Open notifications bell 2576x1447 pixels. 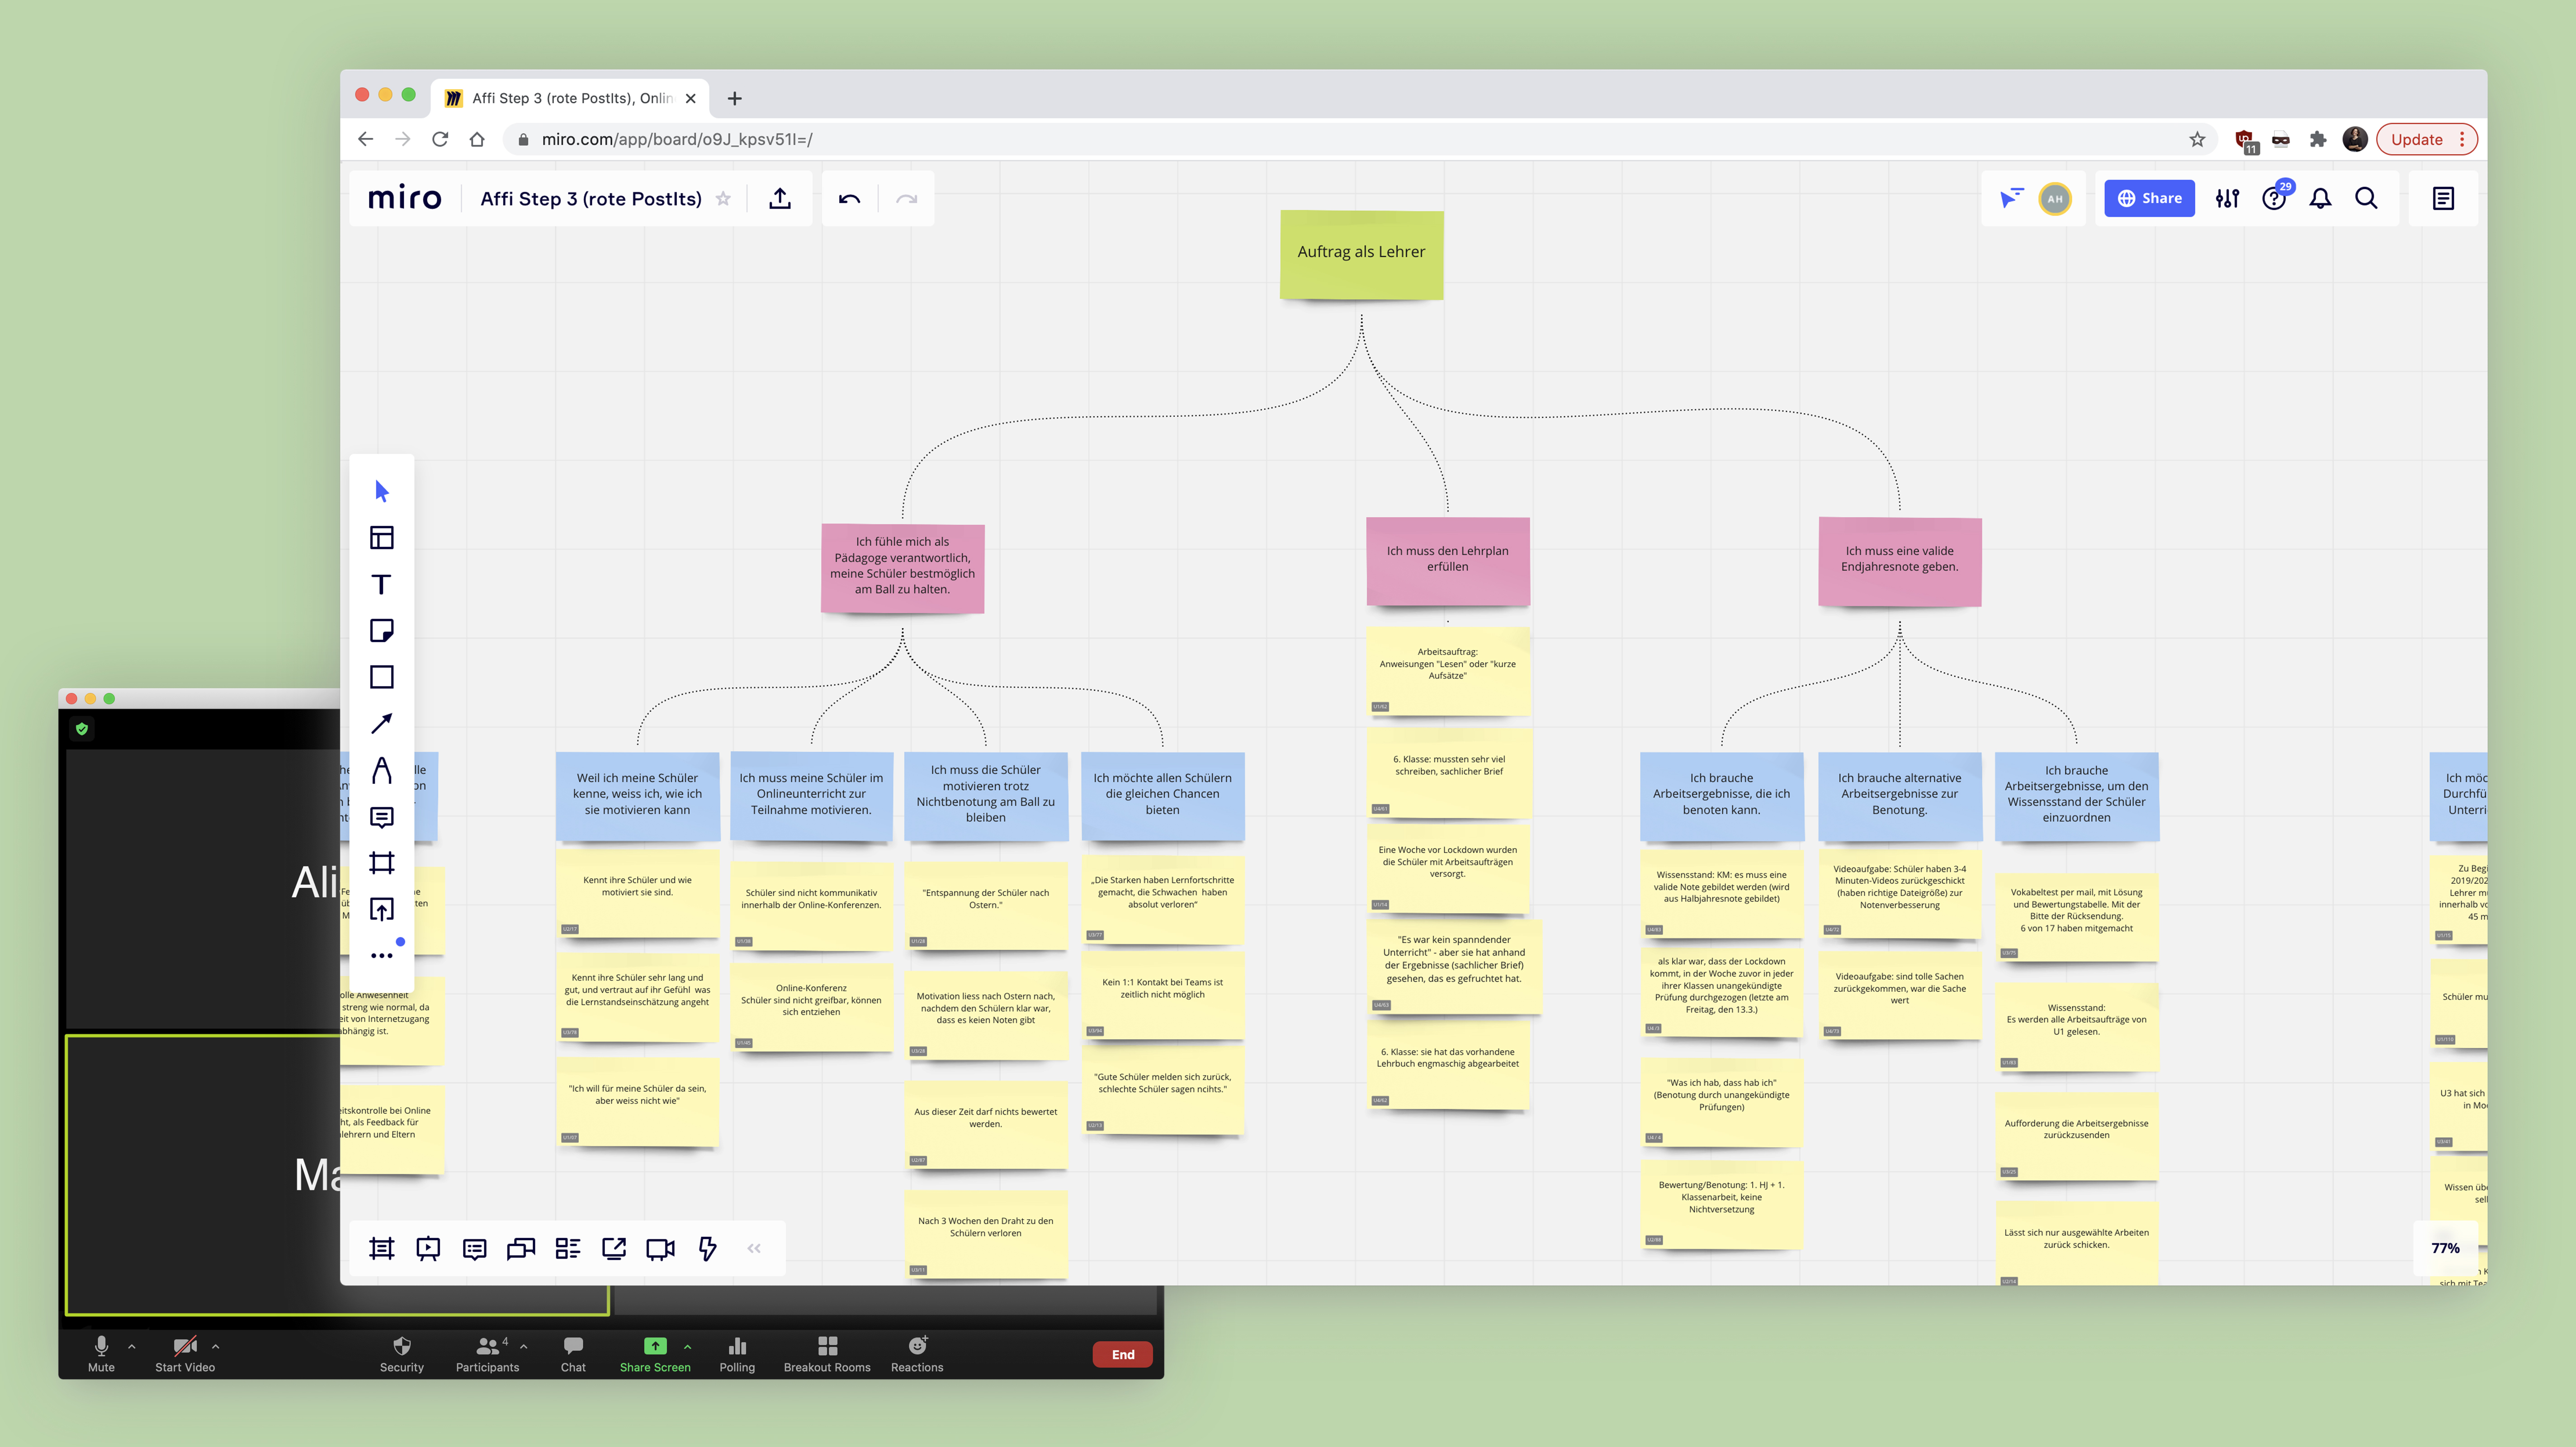(x=2320, y=198)
